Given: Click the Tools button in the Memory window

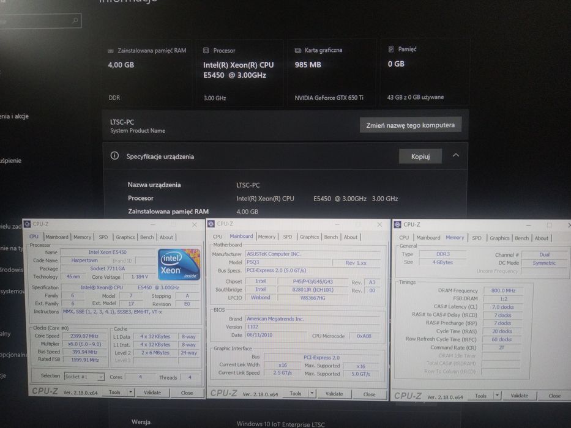Looking at the screenshot, I should point(480,395).
